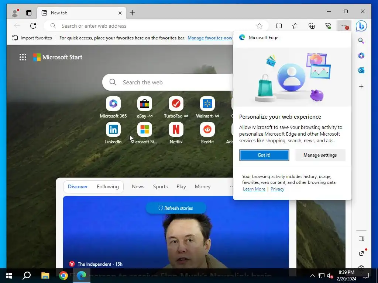The height and width of the screenshot is (283, 378).
Task: Open the Bing Copilot icon
Action: [361, 26]
